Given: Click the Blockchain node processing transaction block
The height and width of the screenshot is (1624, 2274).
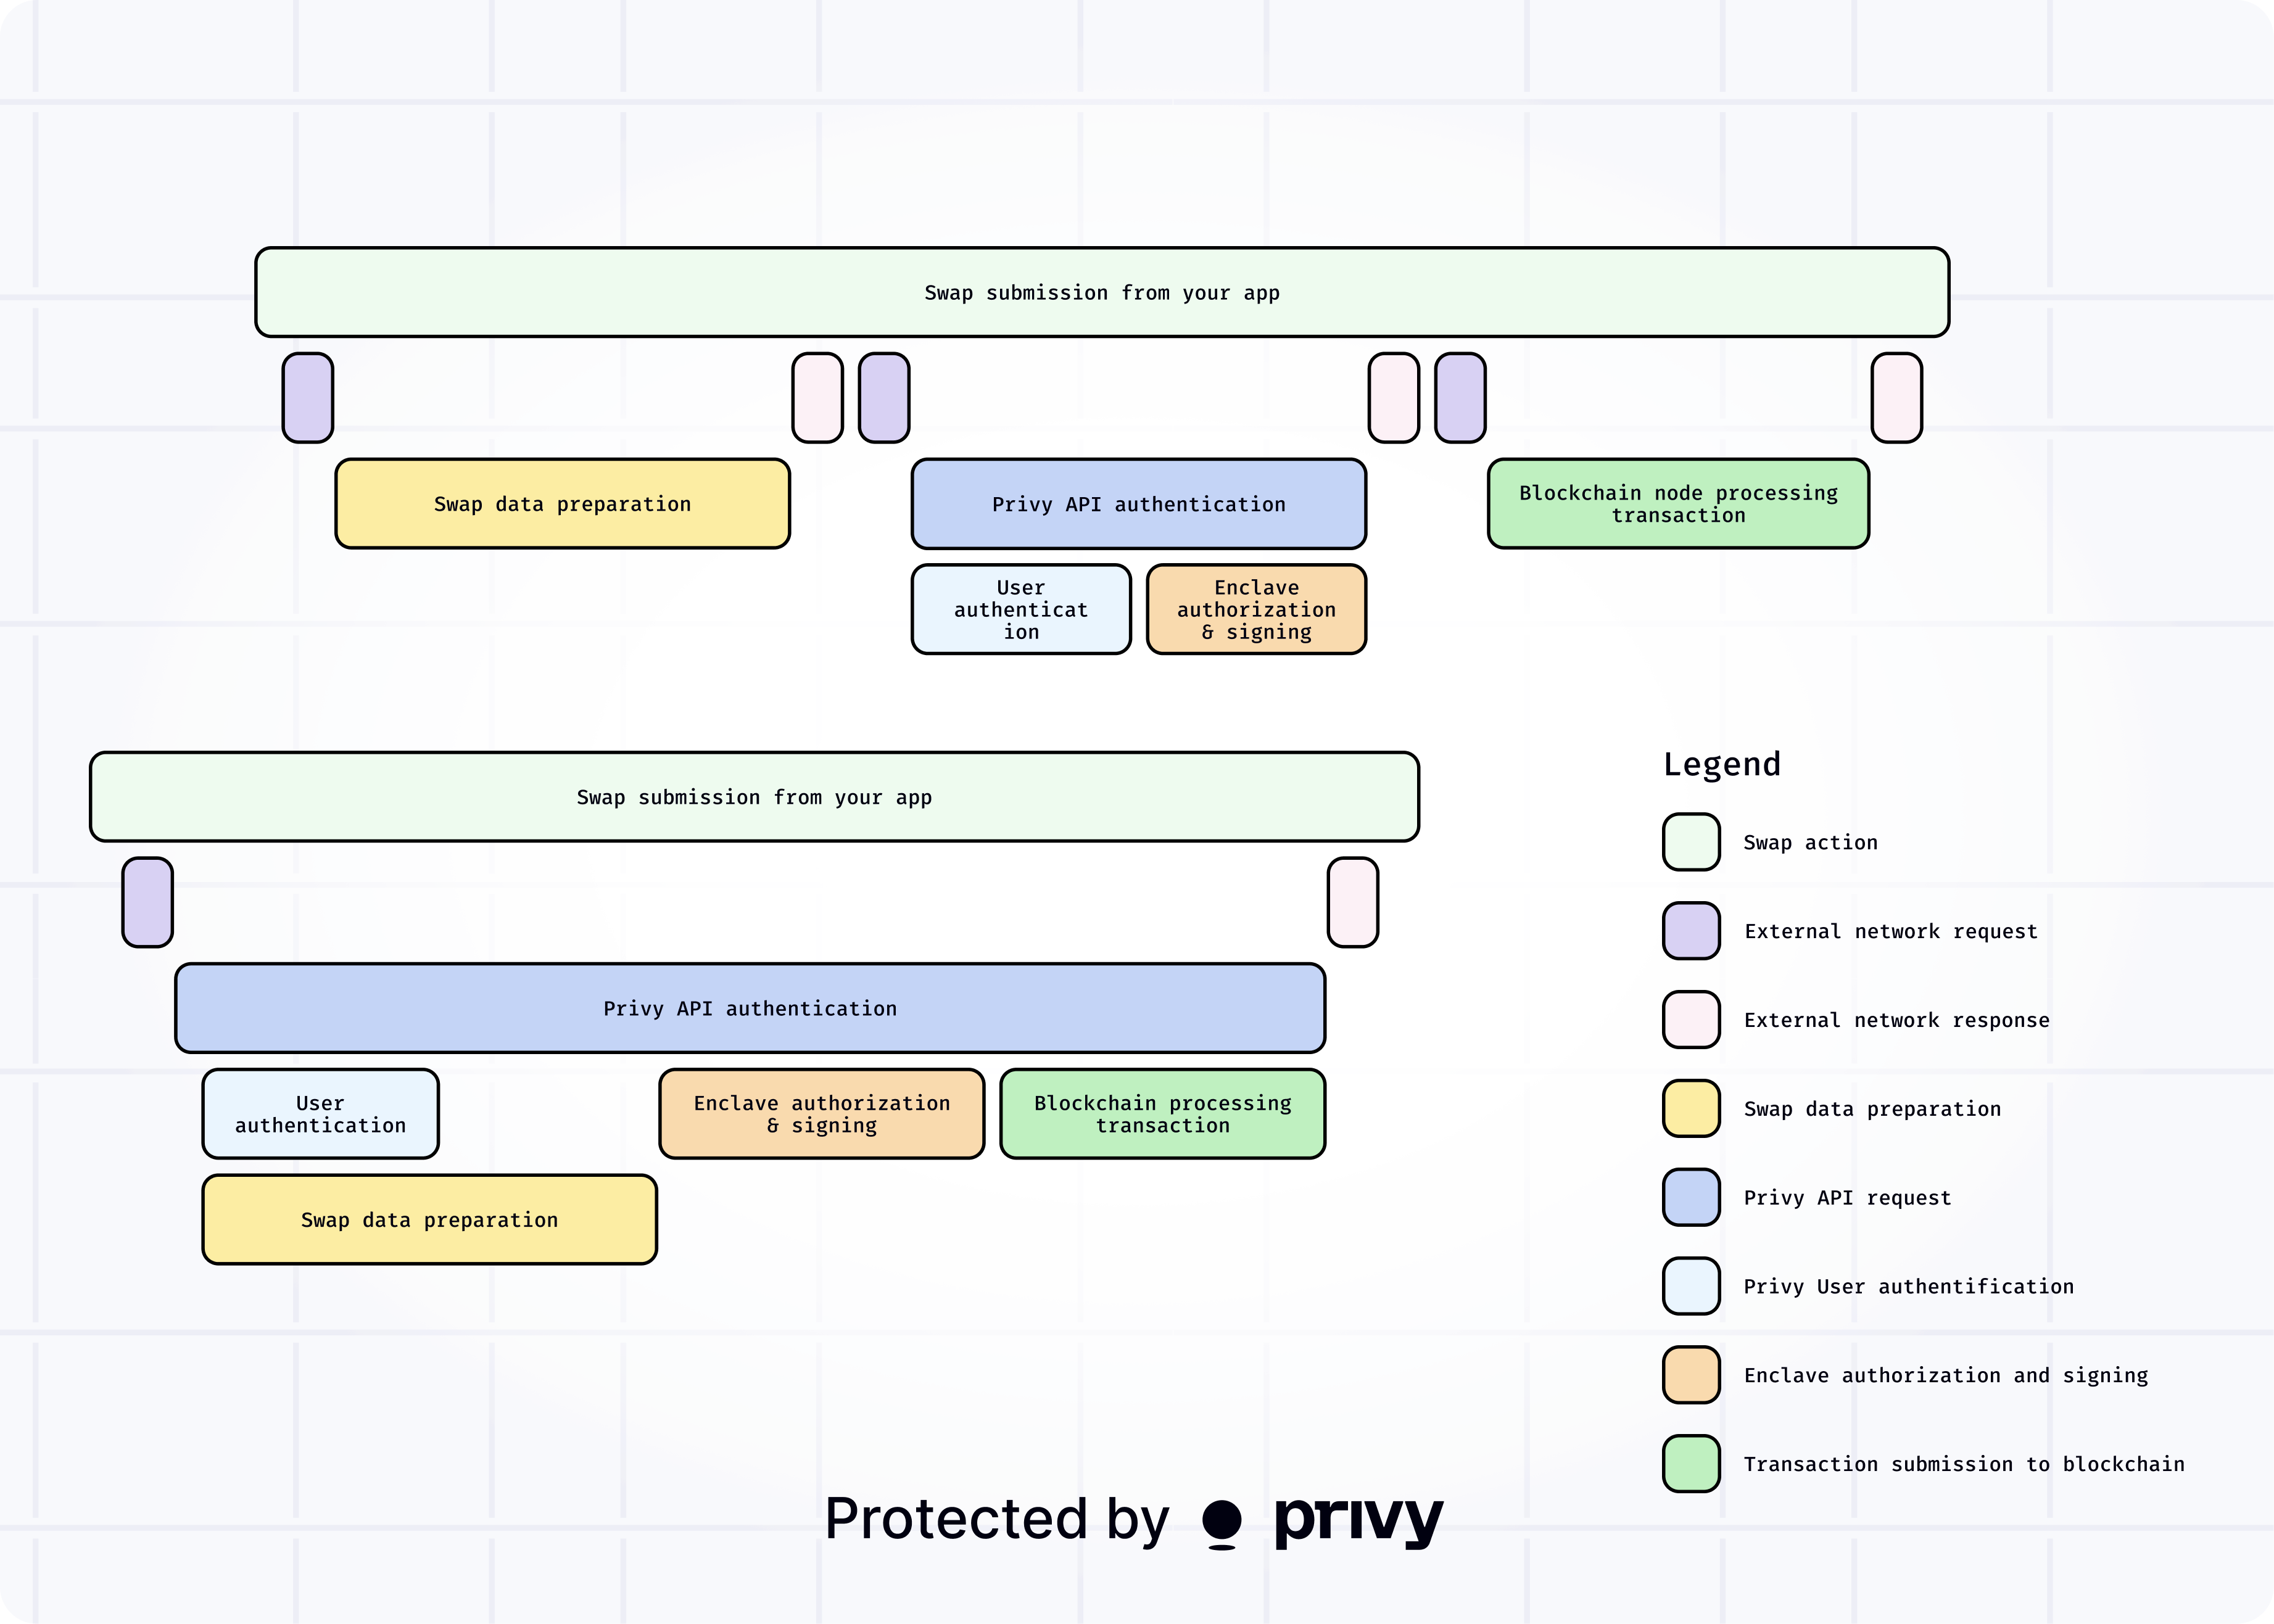Looking at the screenshot, I should pos(1678,504).
